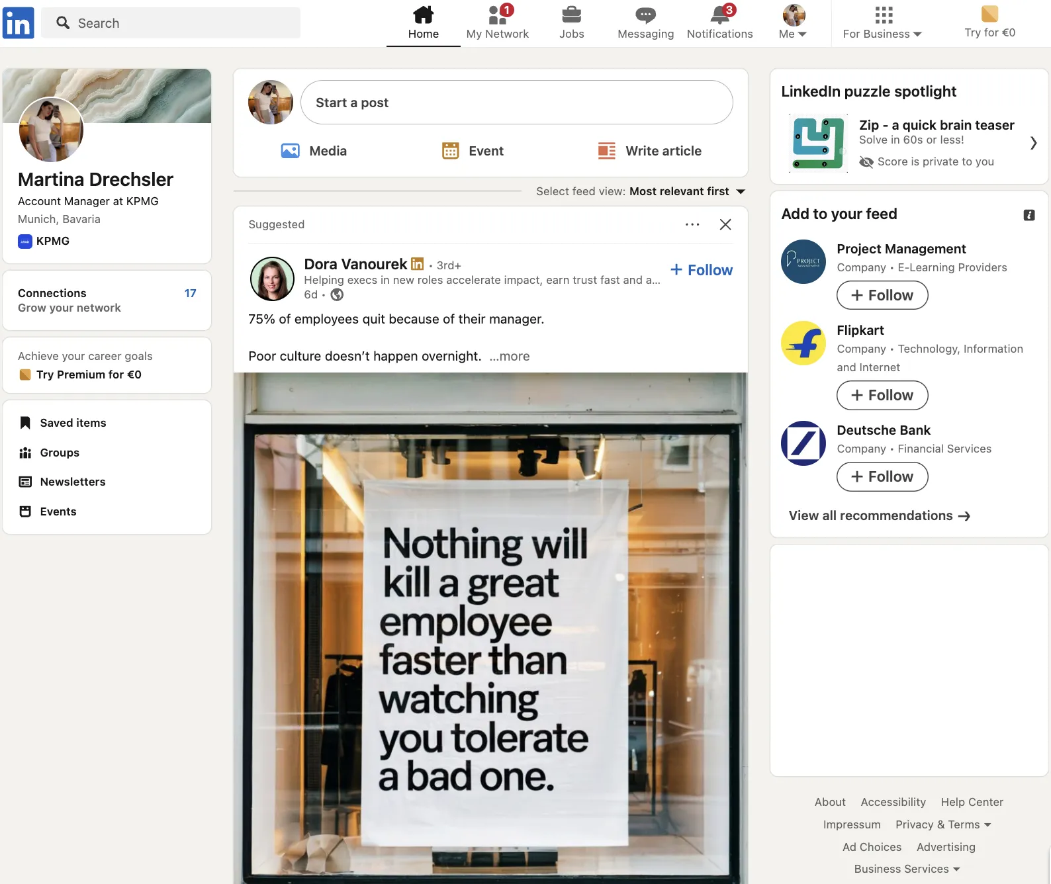Expand the For Business menu
Viewport: 1051px width, 884px height.
[883, 23]
